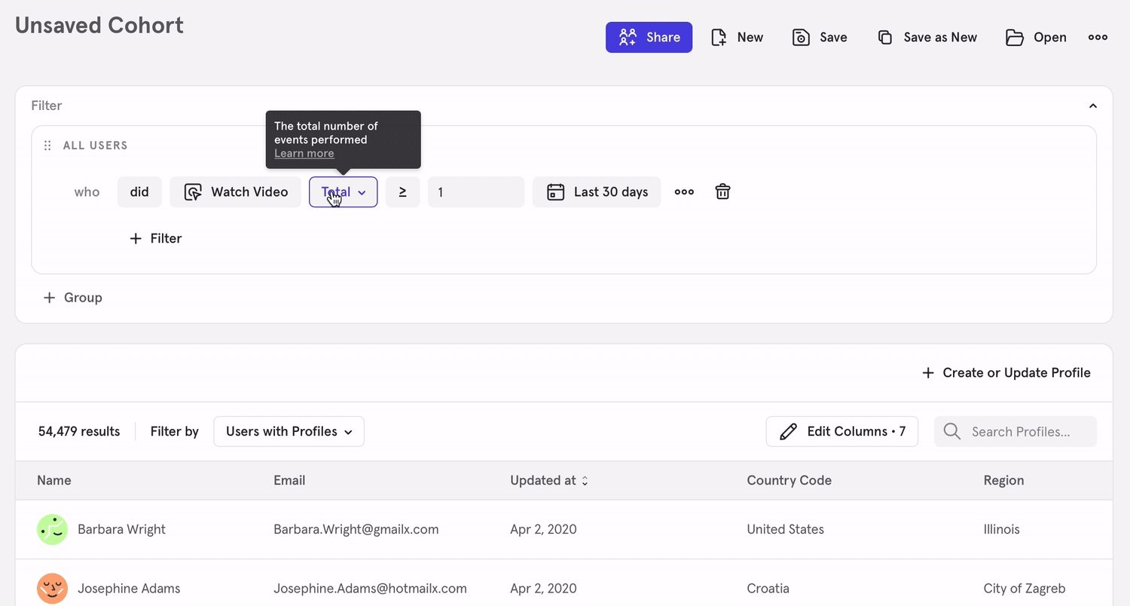The height and width of the screenshot is (606, 1130).
Task: Open the Users with Profiles dropdown
Action: 289,432
